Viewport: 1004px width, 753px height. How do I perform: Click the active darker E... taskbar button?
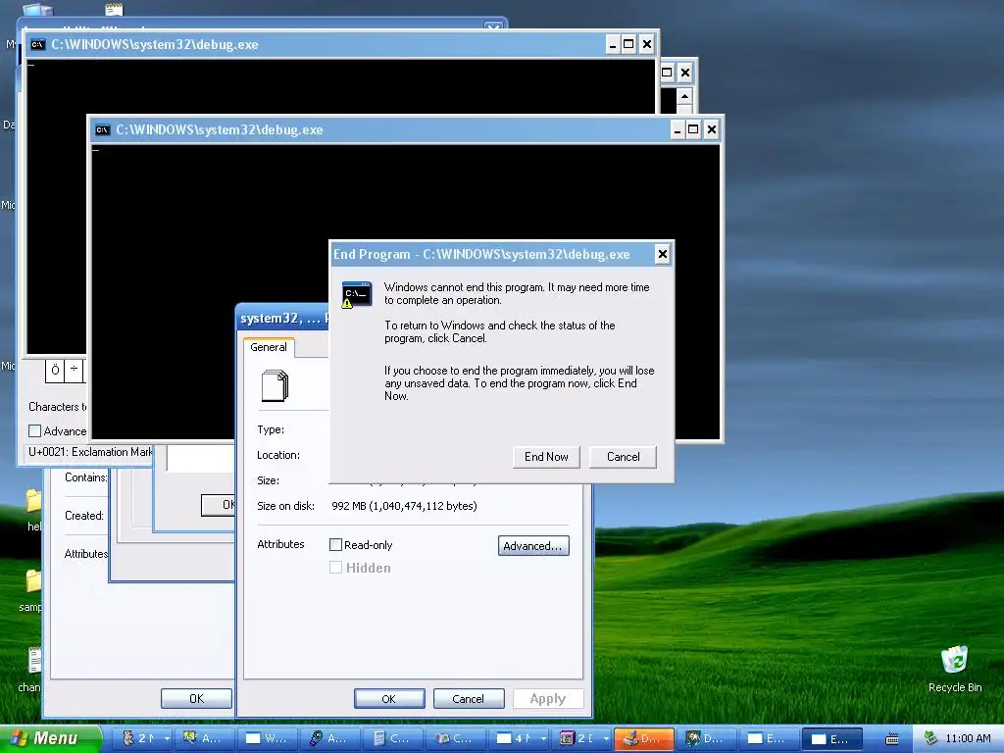coord(831,738)
